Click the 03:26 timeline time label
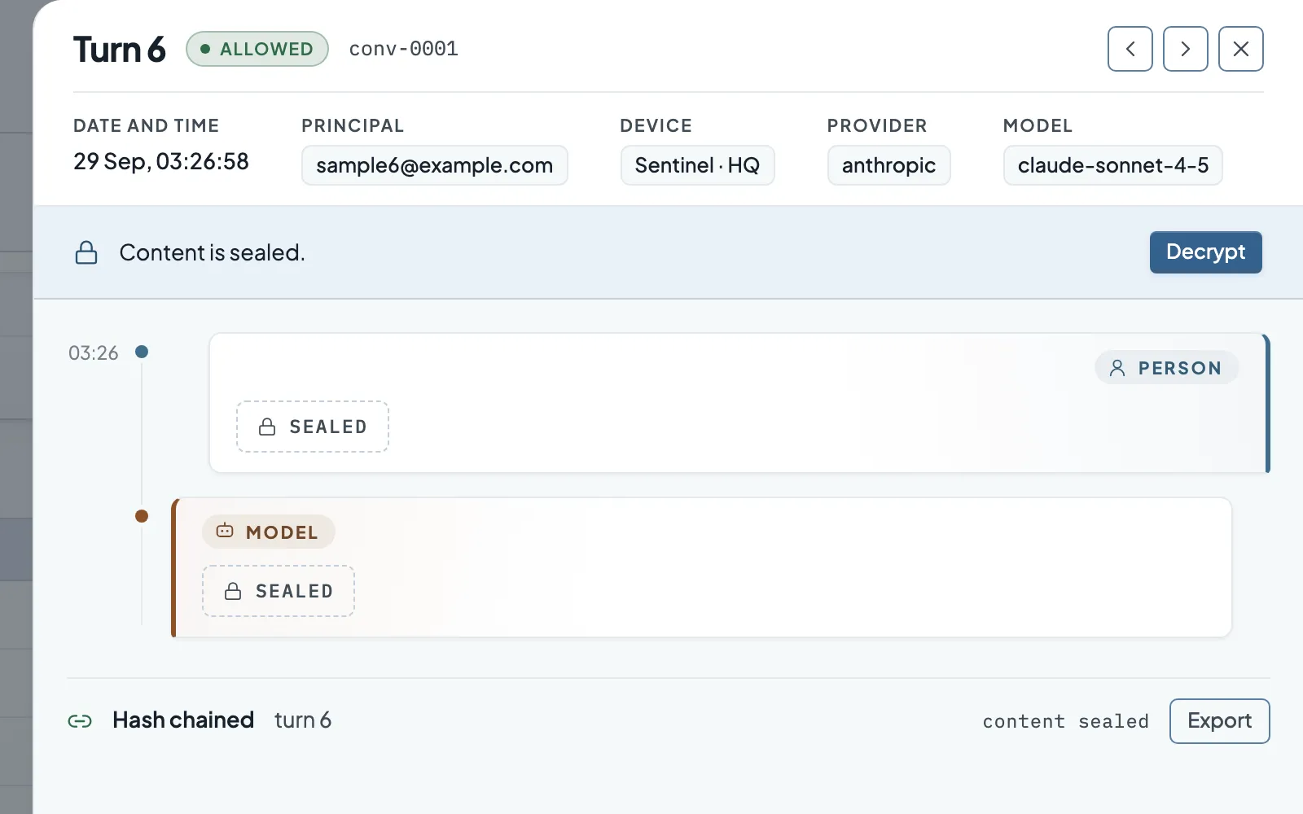Viewport: 1303px width, 814px height. pyautogui.click(x=94, y=352)
